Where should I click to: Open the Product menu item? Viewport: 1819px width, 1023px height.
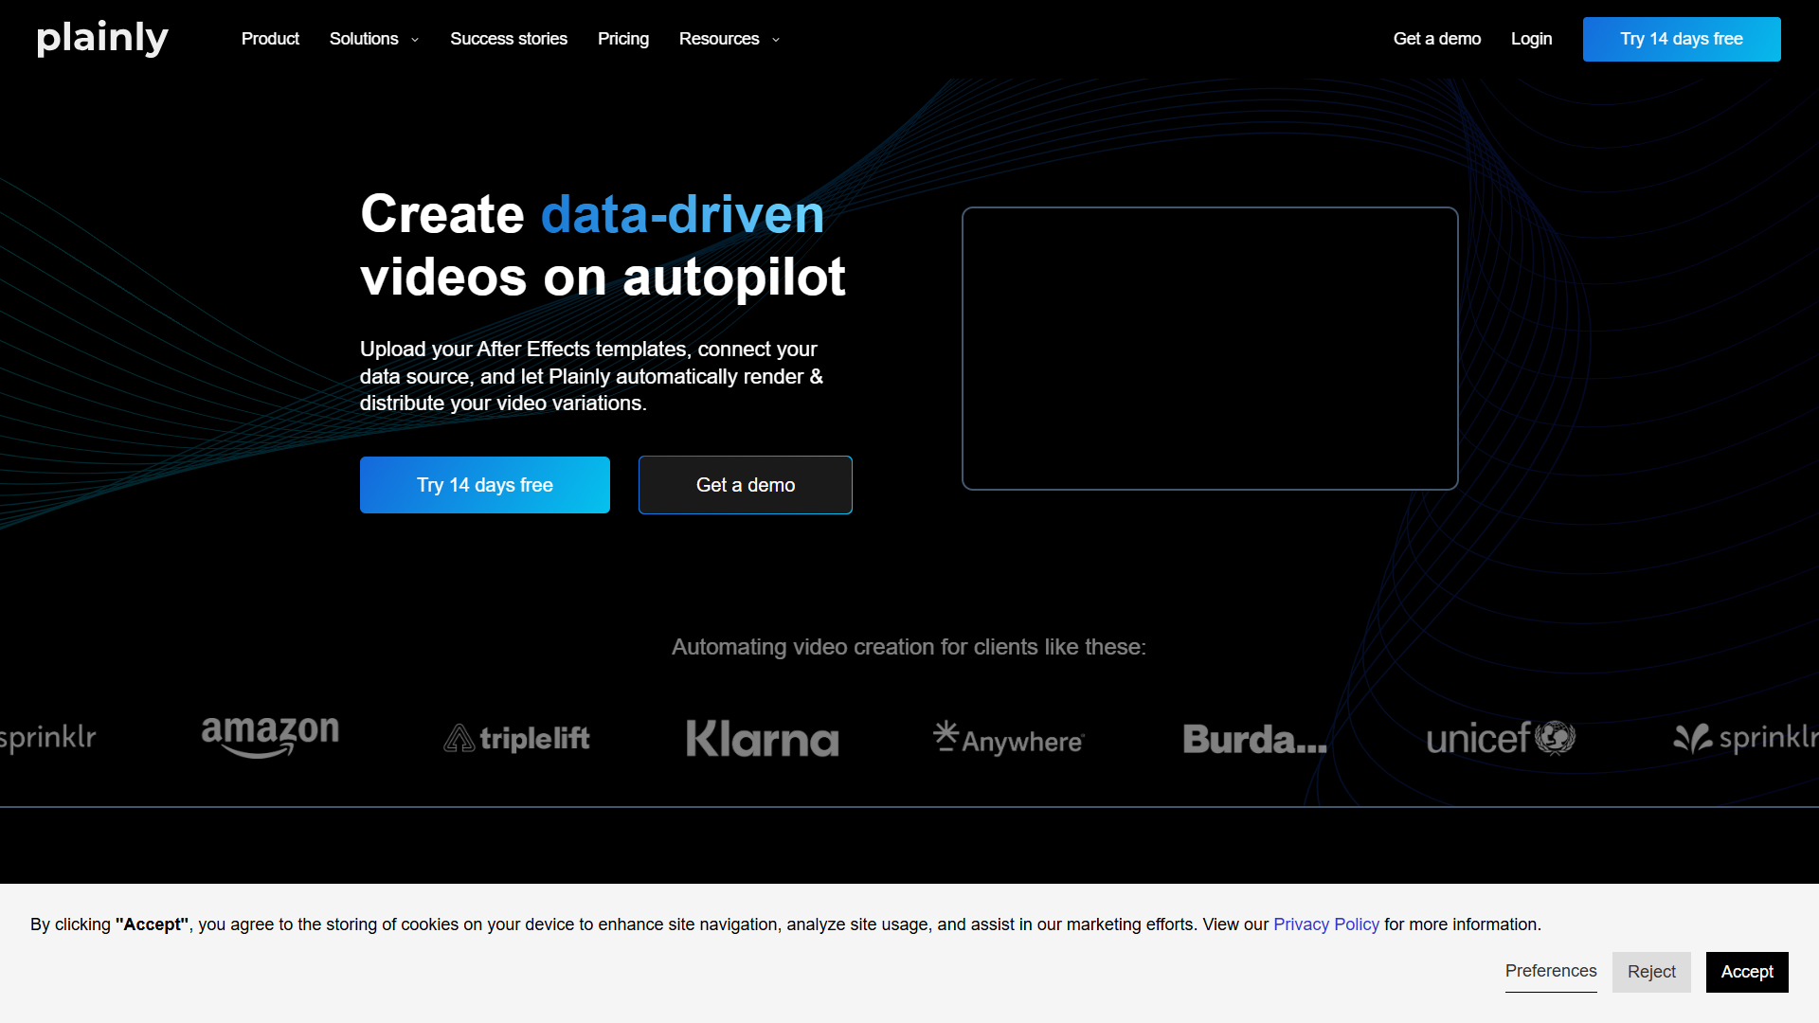[270, 39]
